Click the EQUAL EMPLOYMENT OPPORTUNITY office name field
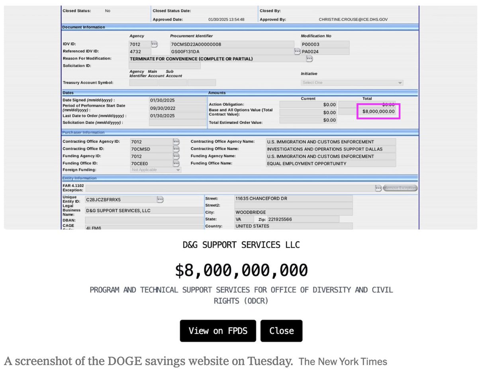The height and width of the screenshot is (369, 478). click(331, 164)
